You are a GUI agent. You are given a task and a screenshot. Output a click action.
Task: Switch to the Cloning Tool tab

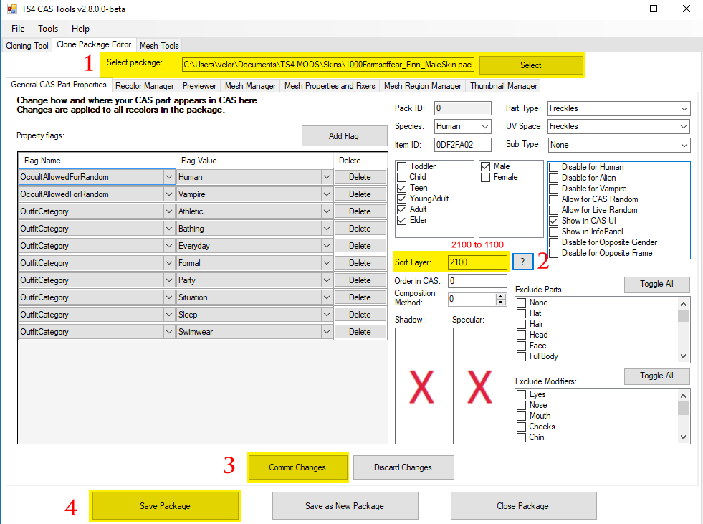[x=27, y=45]
